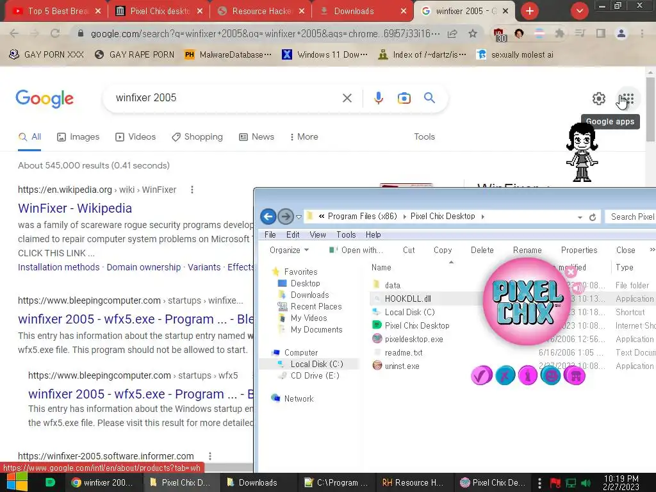
Task: Open Chrome three-dot menu
Action: point(642,33)
